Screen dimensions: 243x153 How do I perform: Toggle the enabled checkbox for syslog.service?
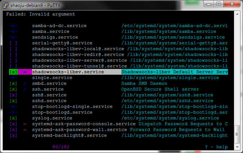(x=13, y=118)
